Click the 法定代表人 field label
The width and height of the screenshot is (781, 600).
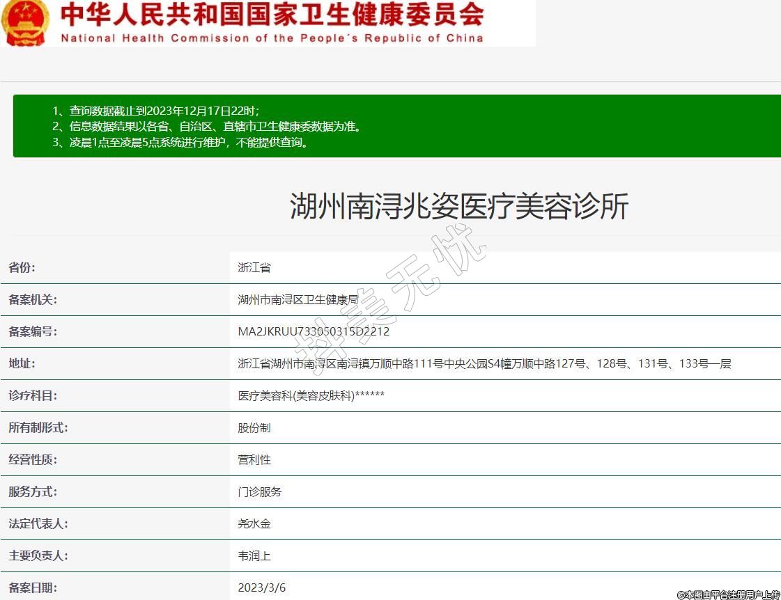(38, 523)
